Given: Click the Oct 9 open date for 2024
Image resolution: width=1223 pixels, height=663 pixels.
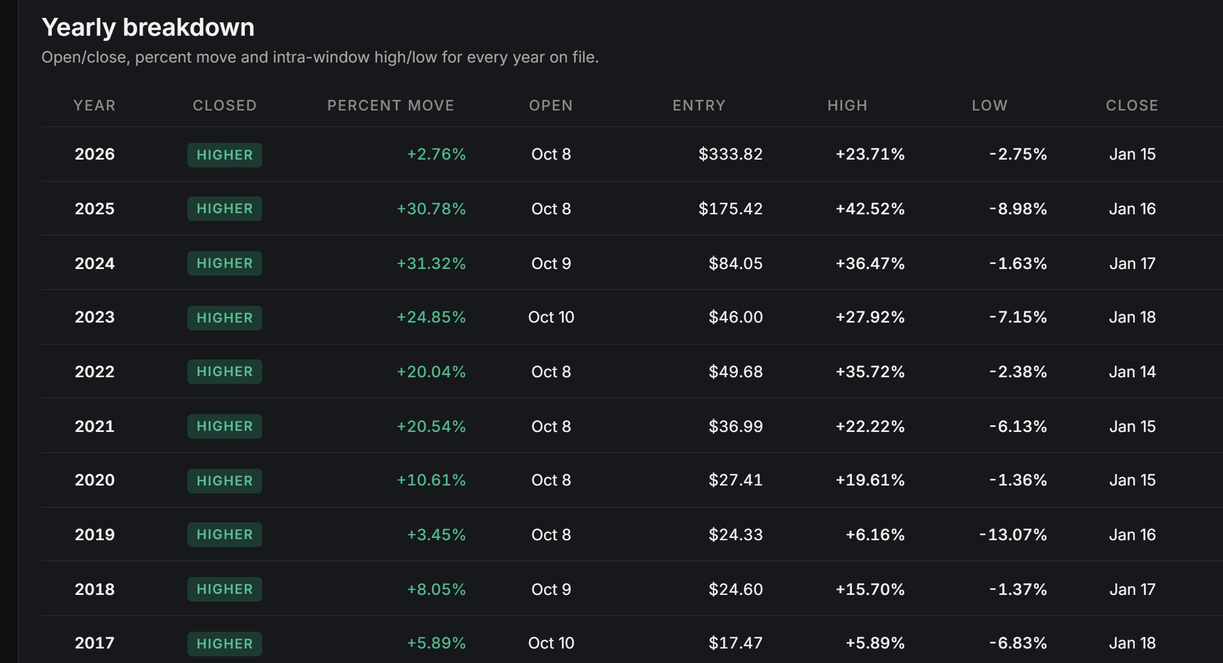Looking at the screenshot, I should (x=551, y=263).
